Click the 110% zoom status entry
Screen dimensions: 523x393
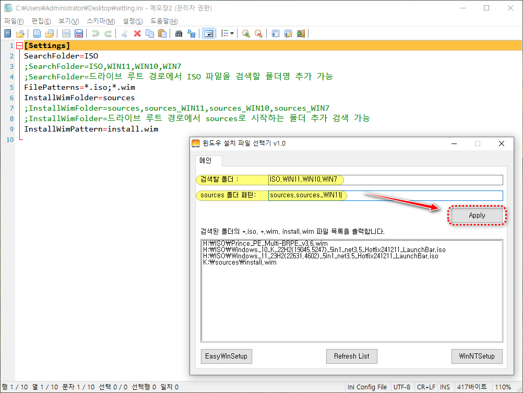(503, 387)
